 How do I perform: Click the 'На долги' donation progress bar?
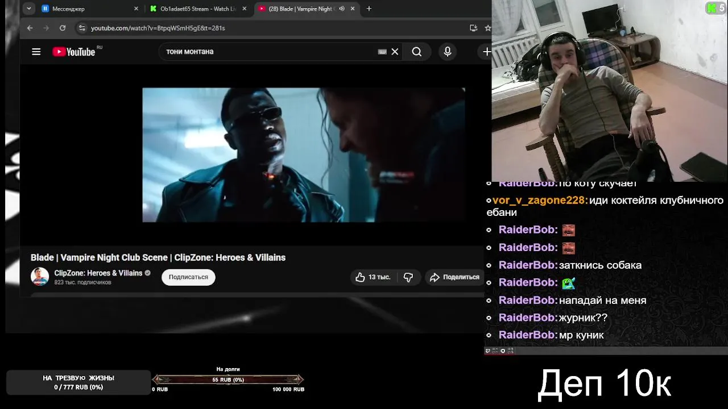(228, 379)
